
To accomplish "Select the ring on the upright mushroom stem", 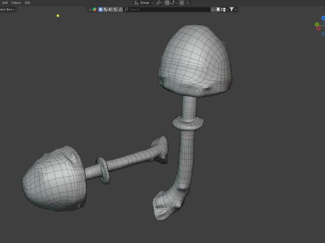I will 188,123.
